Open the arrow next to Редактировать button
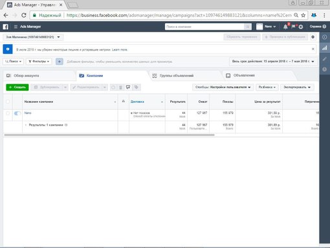330x248 pixels. [x=105, y=87]
